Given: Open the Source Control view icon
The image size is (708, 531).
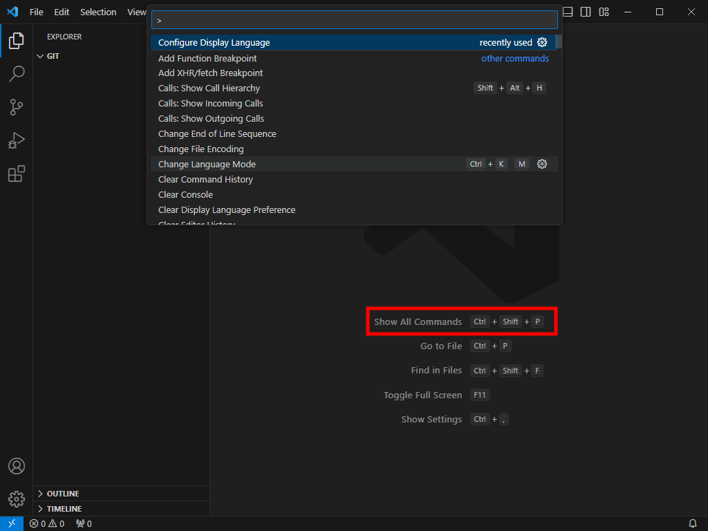Looking at the screenshot, I should pyautogui.click(x=17, y=107).
